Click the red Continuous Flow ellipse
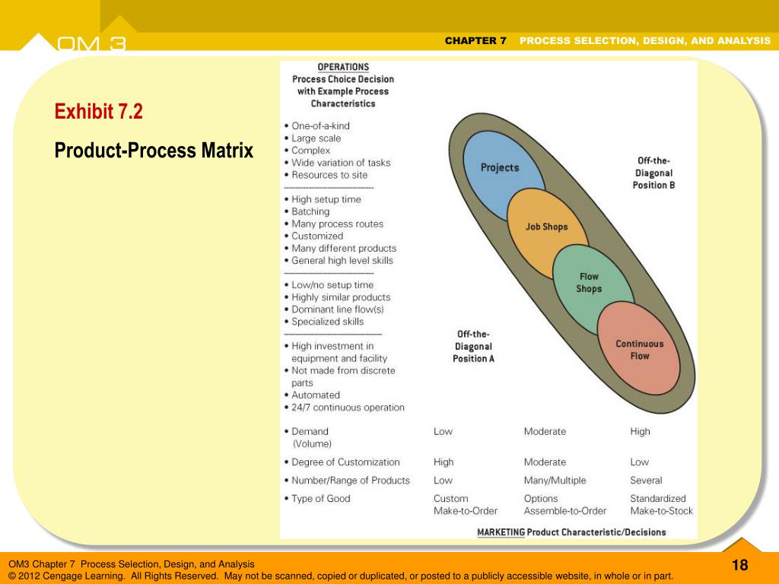779x584 pixels. pos(639,350)
